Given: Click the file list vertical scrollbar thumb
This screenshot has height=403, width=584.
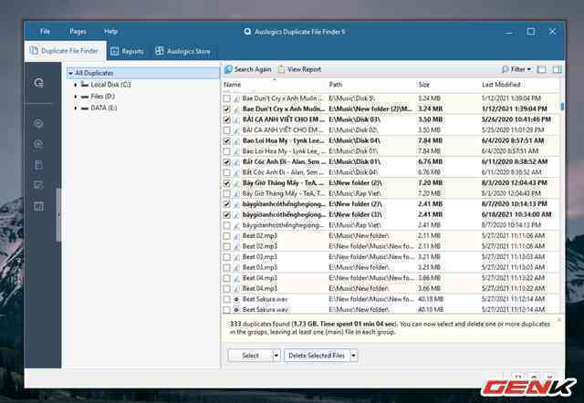Looking at the screenshot, I should click(x=562, y=107).
